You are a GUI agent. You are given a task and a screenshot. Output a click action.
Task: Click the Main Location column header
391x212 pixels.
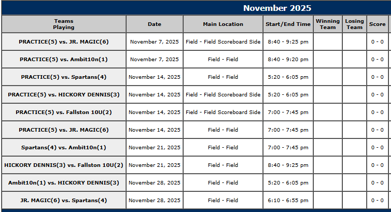point(223,24)
